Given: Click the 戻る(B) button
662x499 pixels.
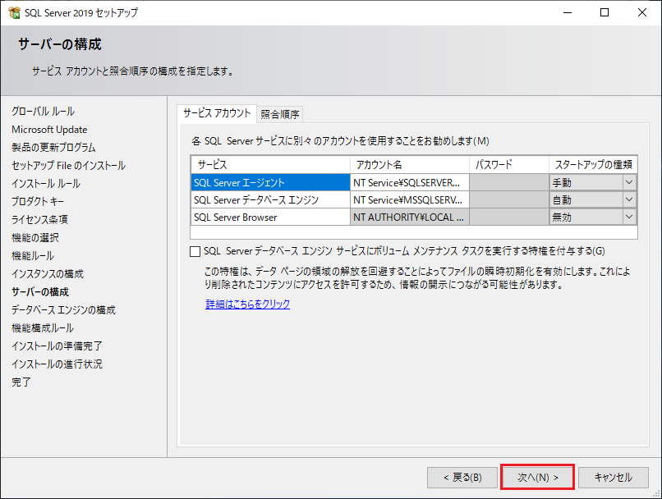Looking at the screenshot, I should point(462,477).
